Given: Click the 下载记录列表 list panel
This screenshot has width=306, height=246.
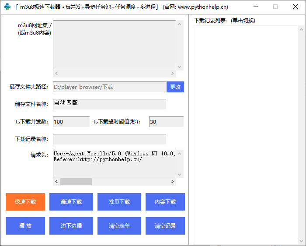Looking at the screenshot, I should (x=245, y=131).
